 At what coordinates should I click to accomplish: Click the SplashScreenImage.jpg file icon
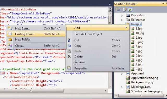(x=128, y=91)
